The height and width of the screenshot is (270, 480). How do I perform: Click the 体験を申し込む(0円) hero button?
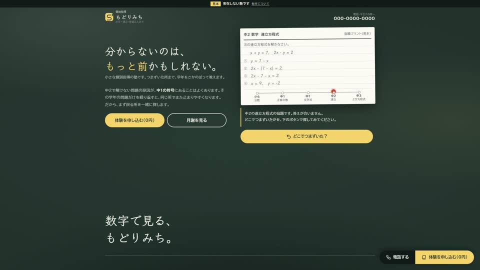134,120
